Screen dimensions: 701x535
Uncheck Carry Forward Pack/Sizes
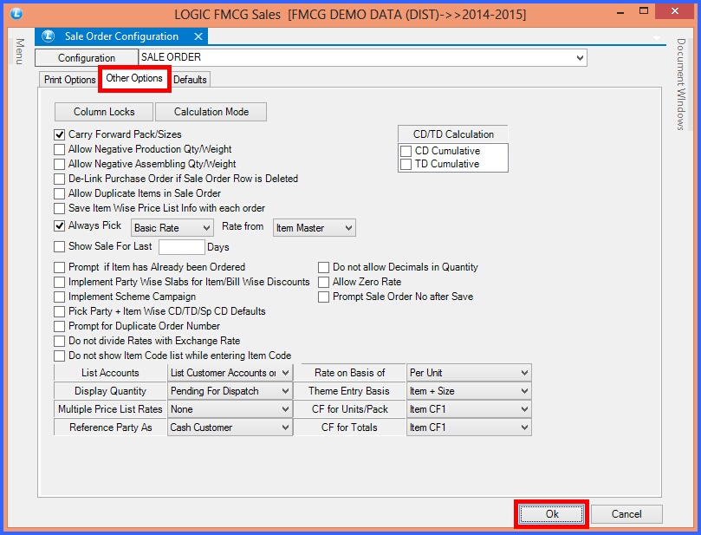point(59,134)
